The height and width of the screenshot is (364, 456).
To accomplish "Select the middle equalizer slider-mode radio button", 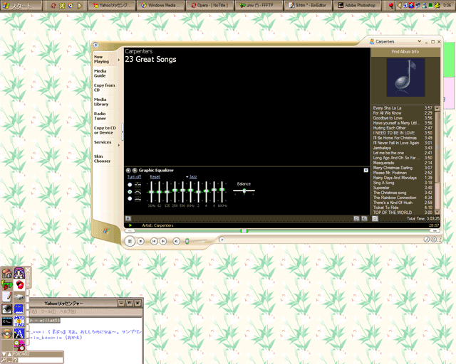I will click(x=130, y=192).
